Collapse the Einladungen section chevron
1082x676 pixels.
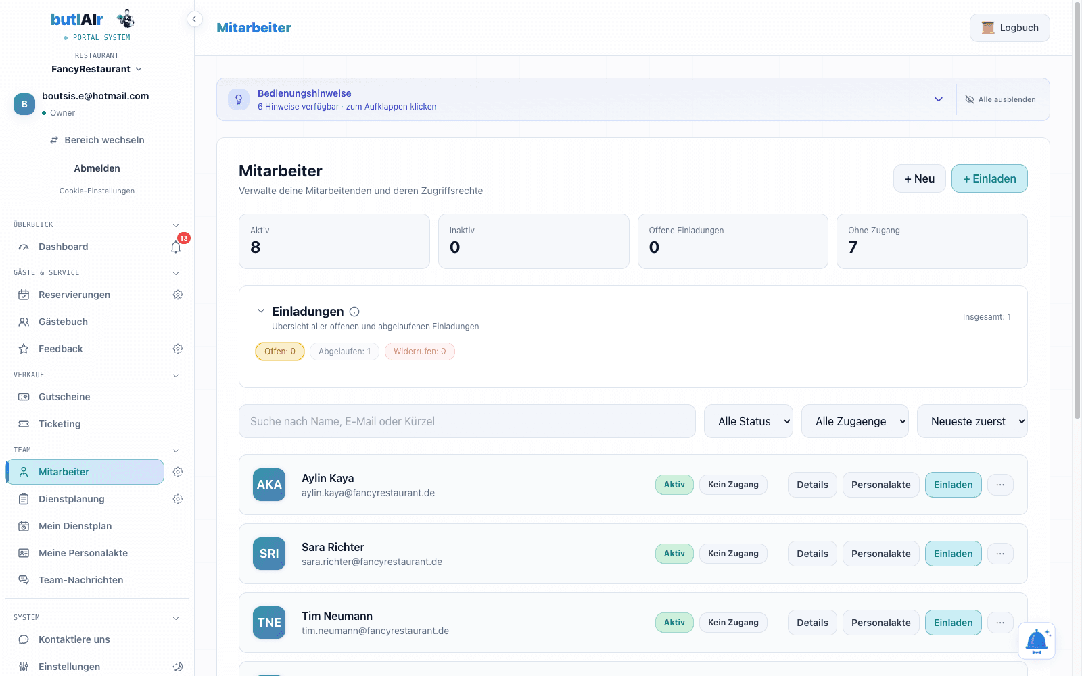pos(261,311)
